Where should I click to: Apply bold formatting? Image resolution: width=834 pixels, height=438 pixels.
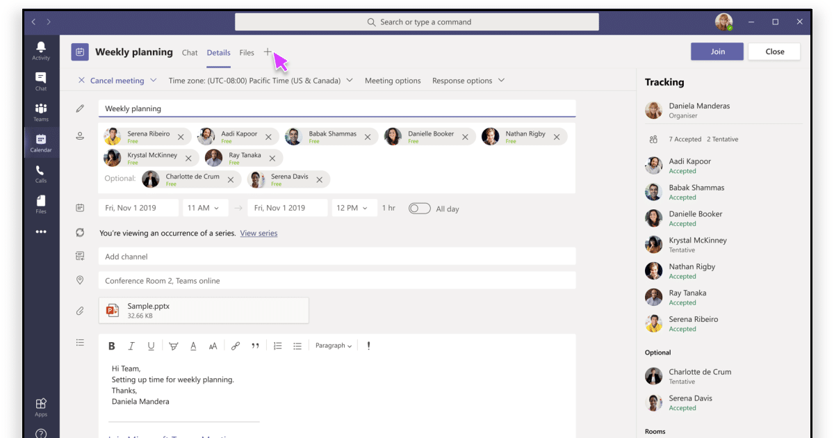click(112, 346)
